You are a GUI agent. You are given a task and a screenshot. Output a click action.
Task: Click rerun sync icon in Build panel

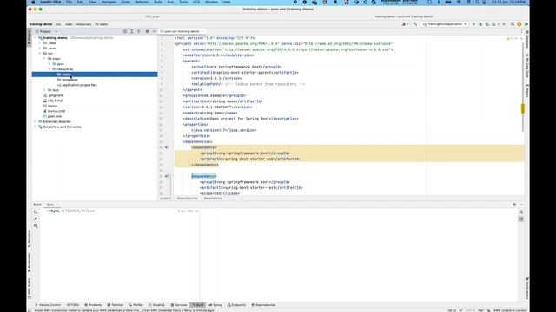click(x=36, y=211)
